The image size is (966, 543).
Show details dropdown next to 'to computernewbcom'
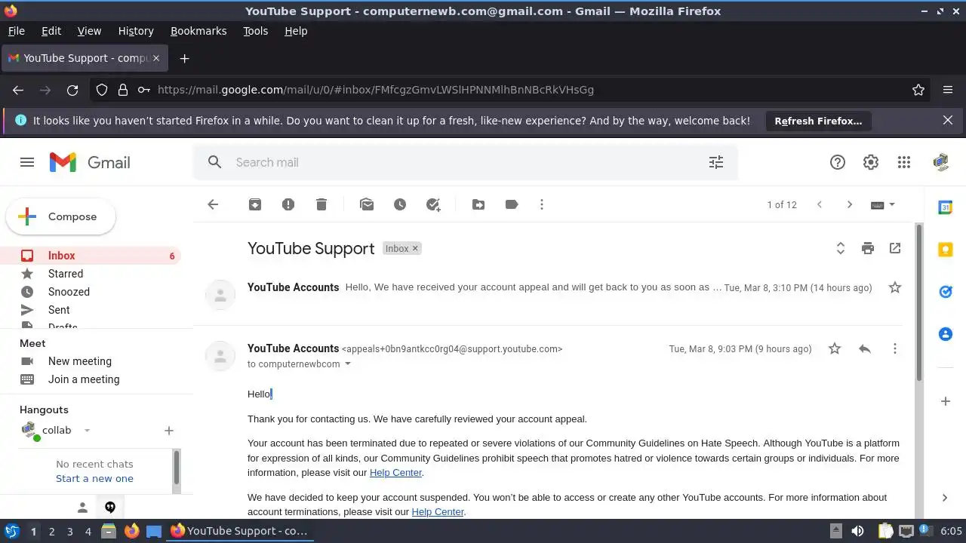coord(348,364)
